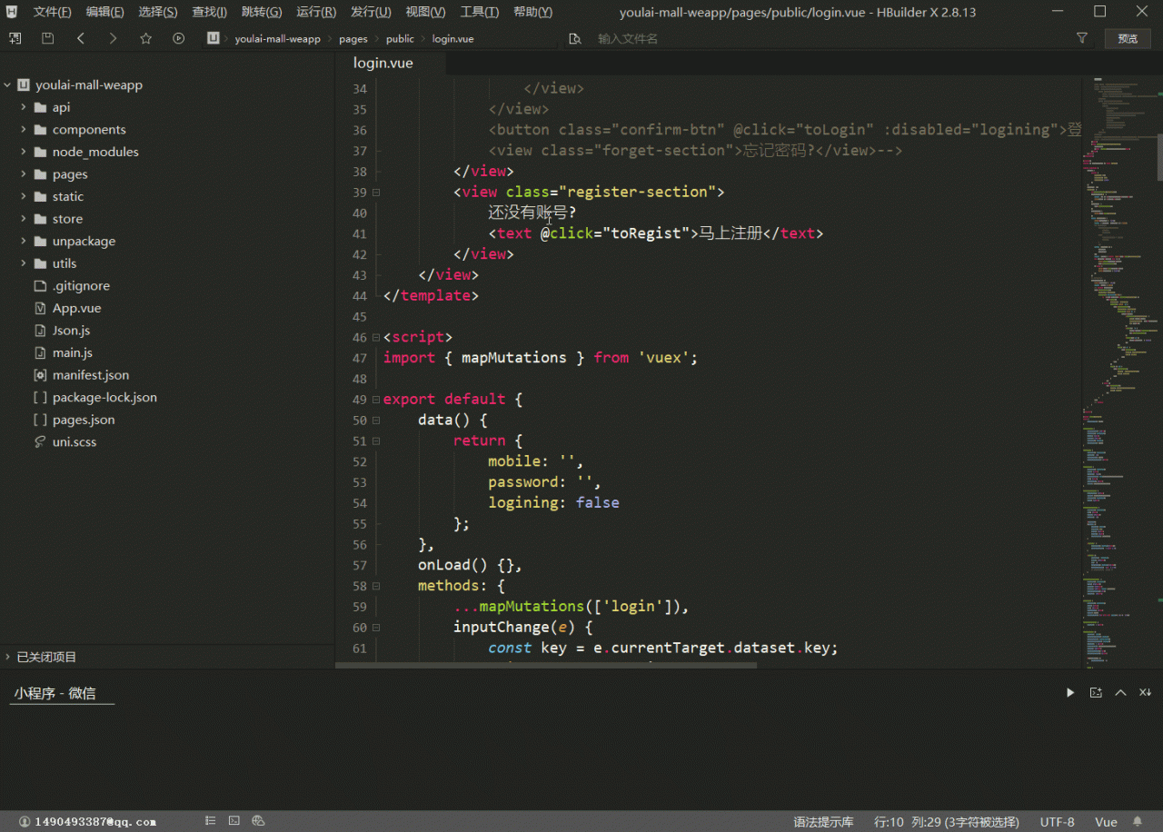Collapse the console panel with up chevron
Viewport: 1163px width, 832px height.
coord(1120,692)
